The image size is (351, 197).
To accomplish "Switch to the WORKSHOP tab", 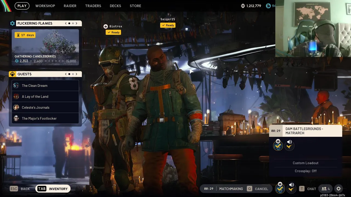I will point(45,6).
